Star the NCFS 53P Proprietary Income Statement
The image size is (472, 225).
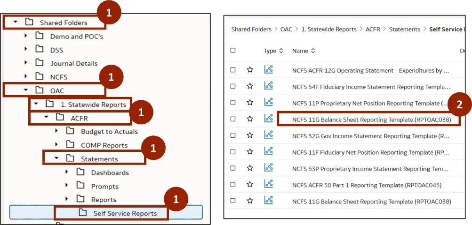[250, 168]
